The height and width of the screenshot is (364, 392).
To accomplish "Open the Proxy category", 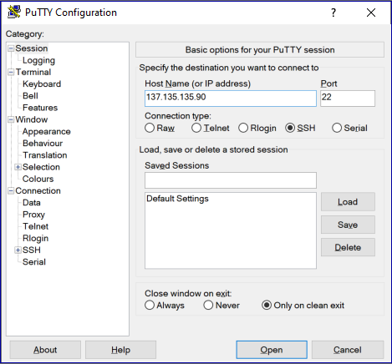I will (33, 215).
